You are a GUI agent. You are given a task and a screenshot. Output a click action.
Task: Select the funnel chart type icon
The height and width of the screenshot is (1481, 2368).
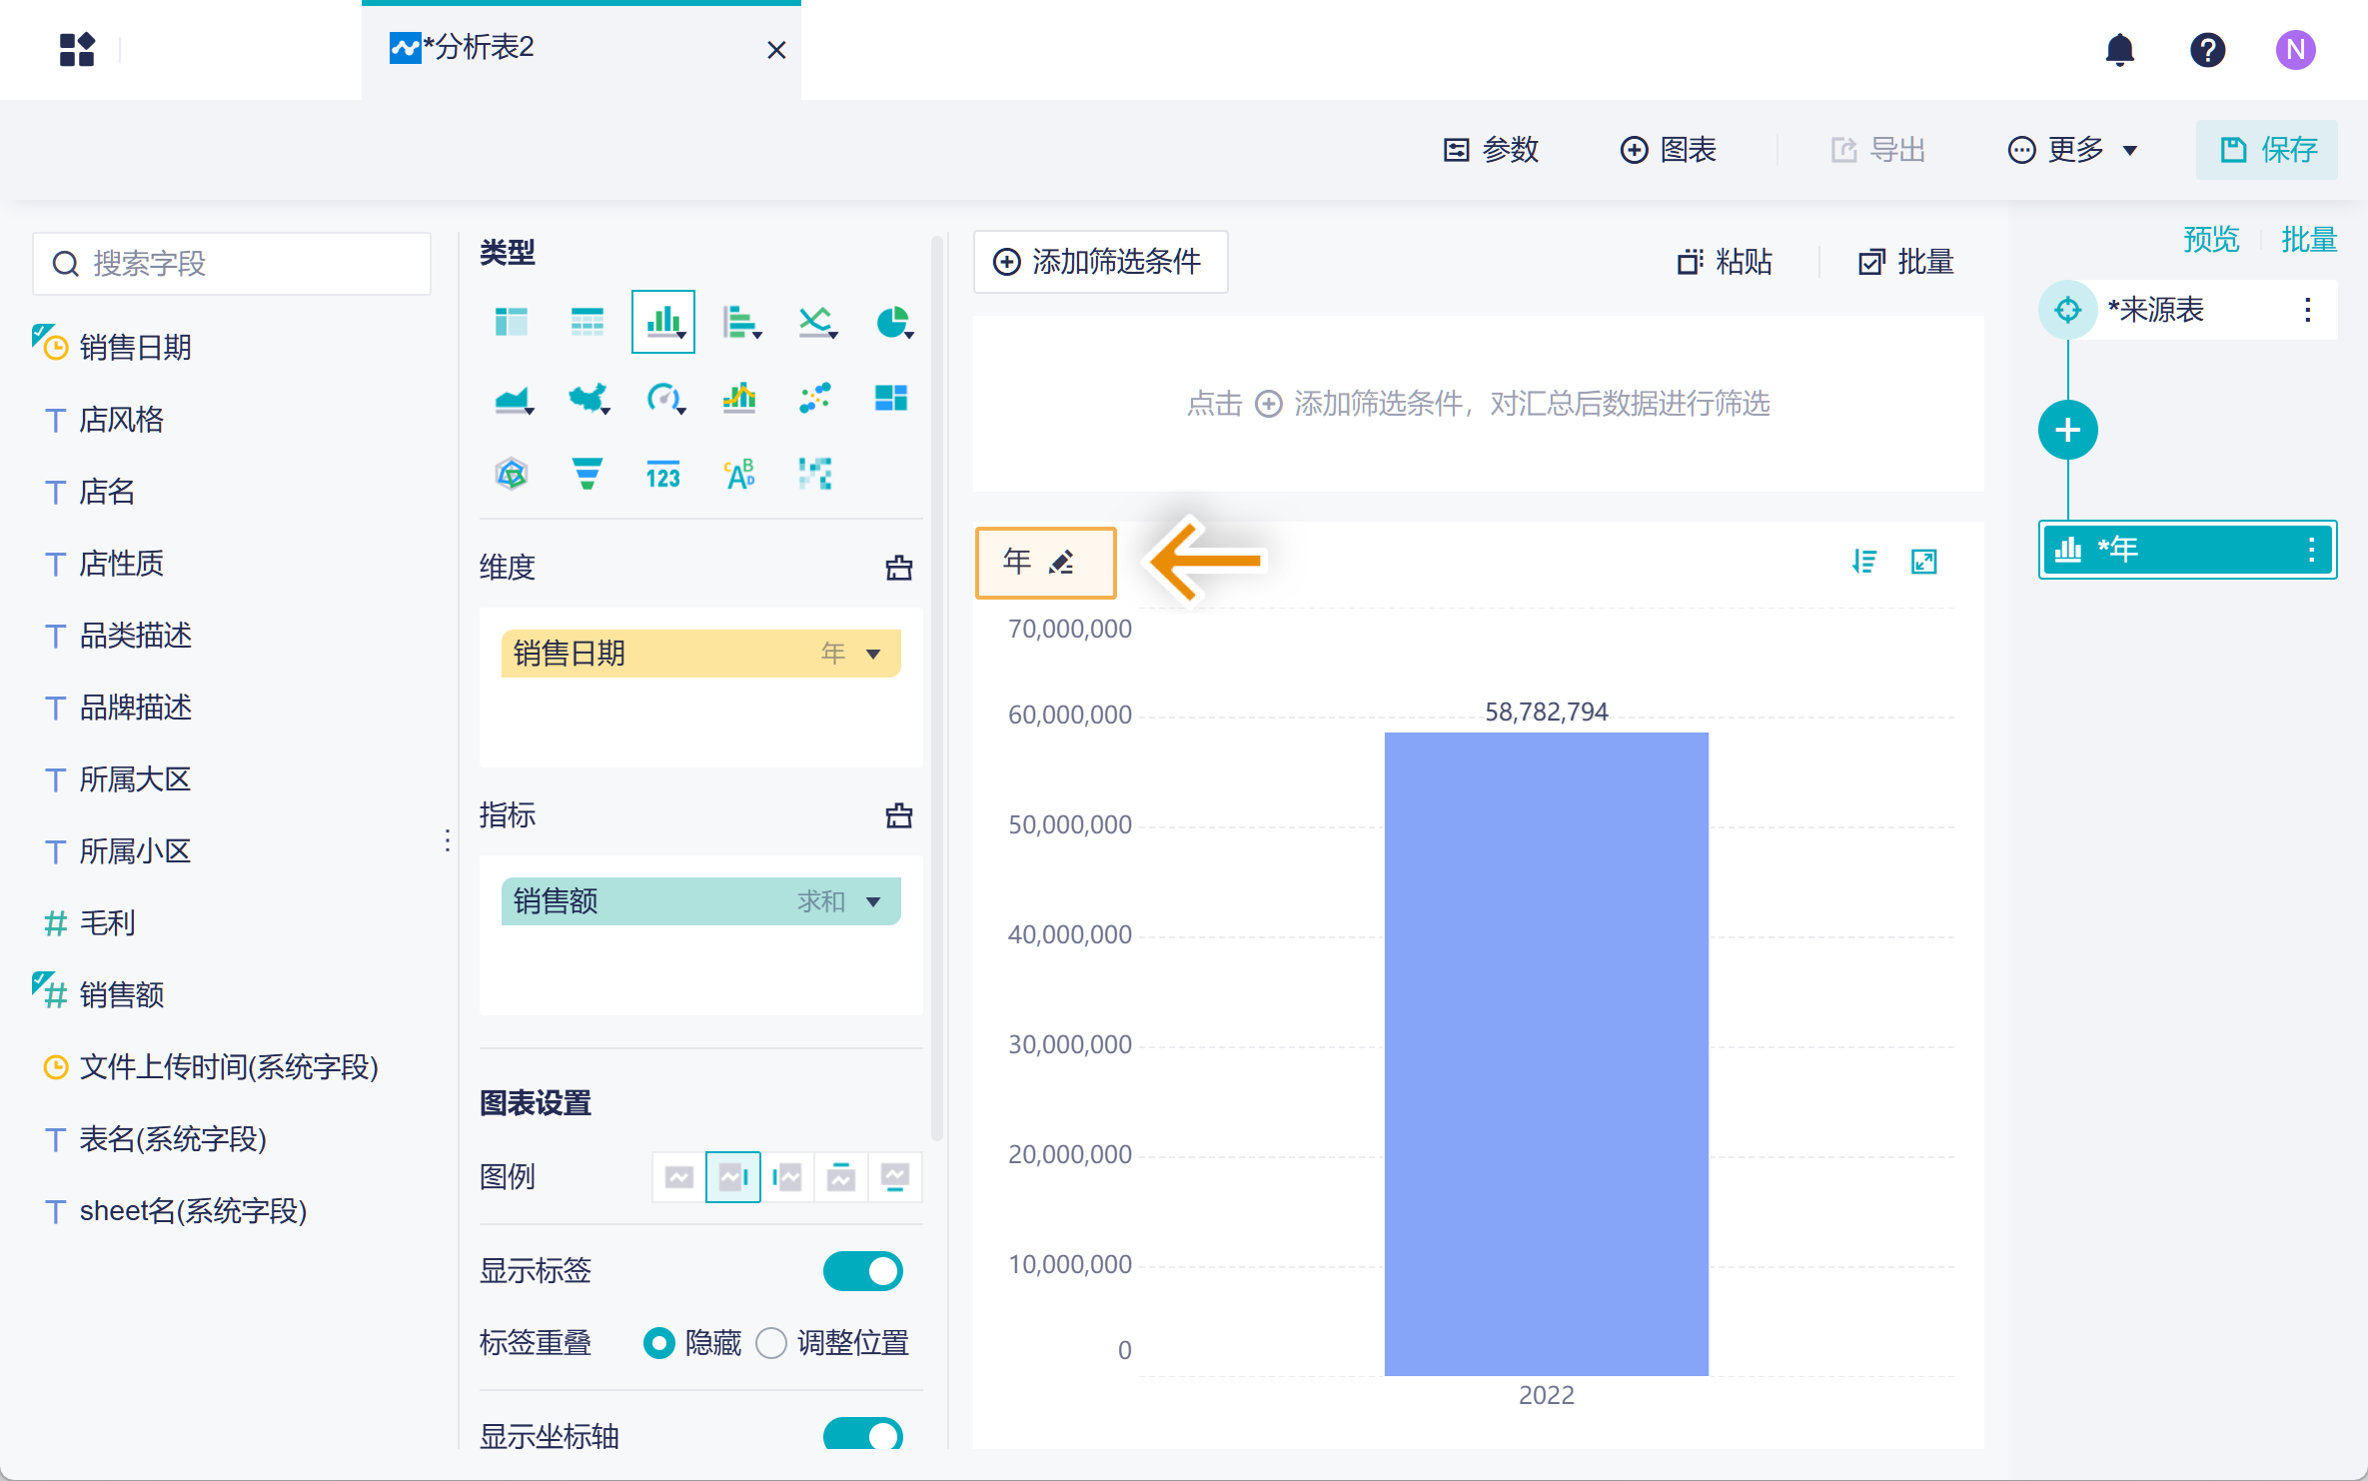pos(587,474)
